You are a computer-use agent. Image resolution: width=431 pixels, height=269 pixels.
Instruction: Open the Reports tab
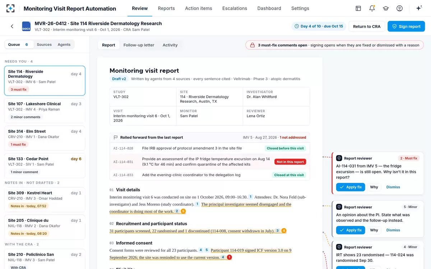166,8
